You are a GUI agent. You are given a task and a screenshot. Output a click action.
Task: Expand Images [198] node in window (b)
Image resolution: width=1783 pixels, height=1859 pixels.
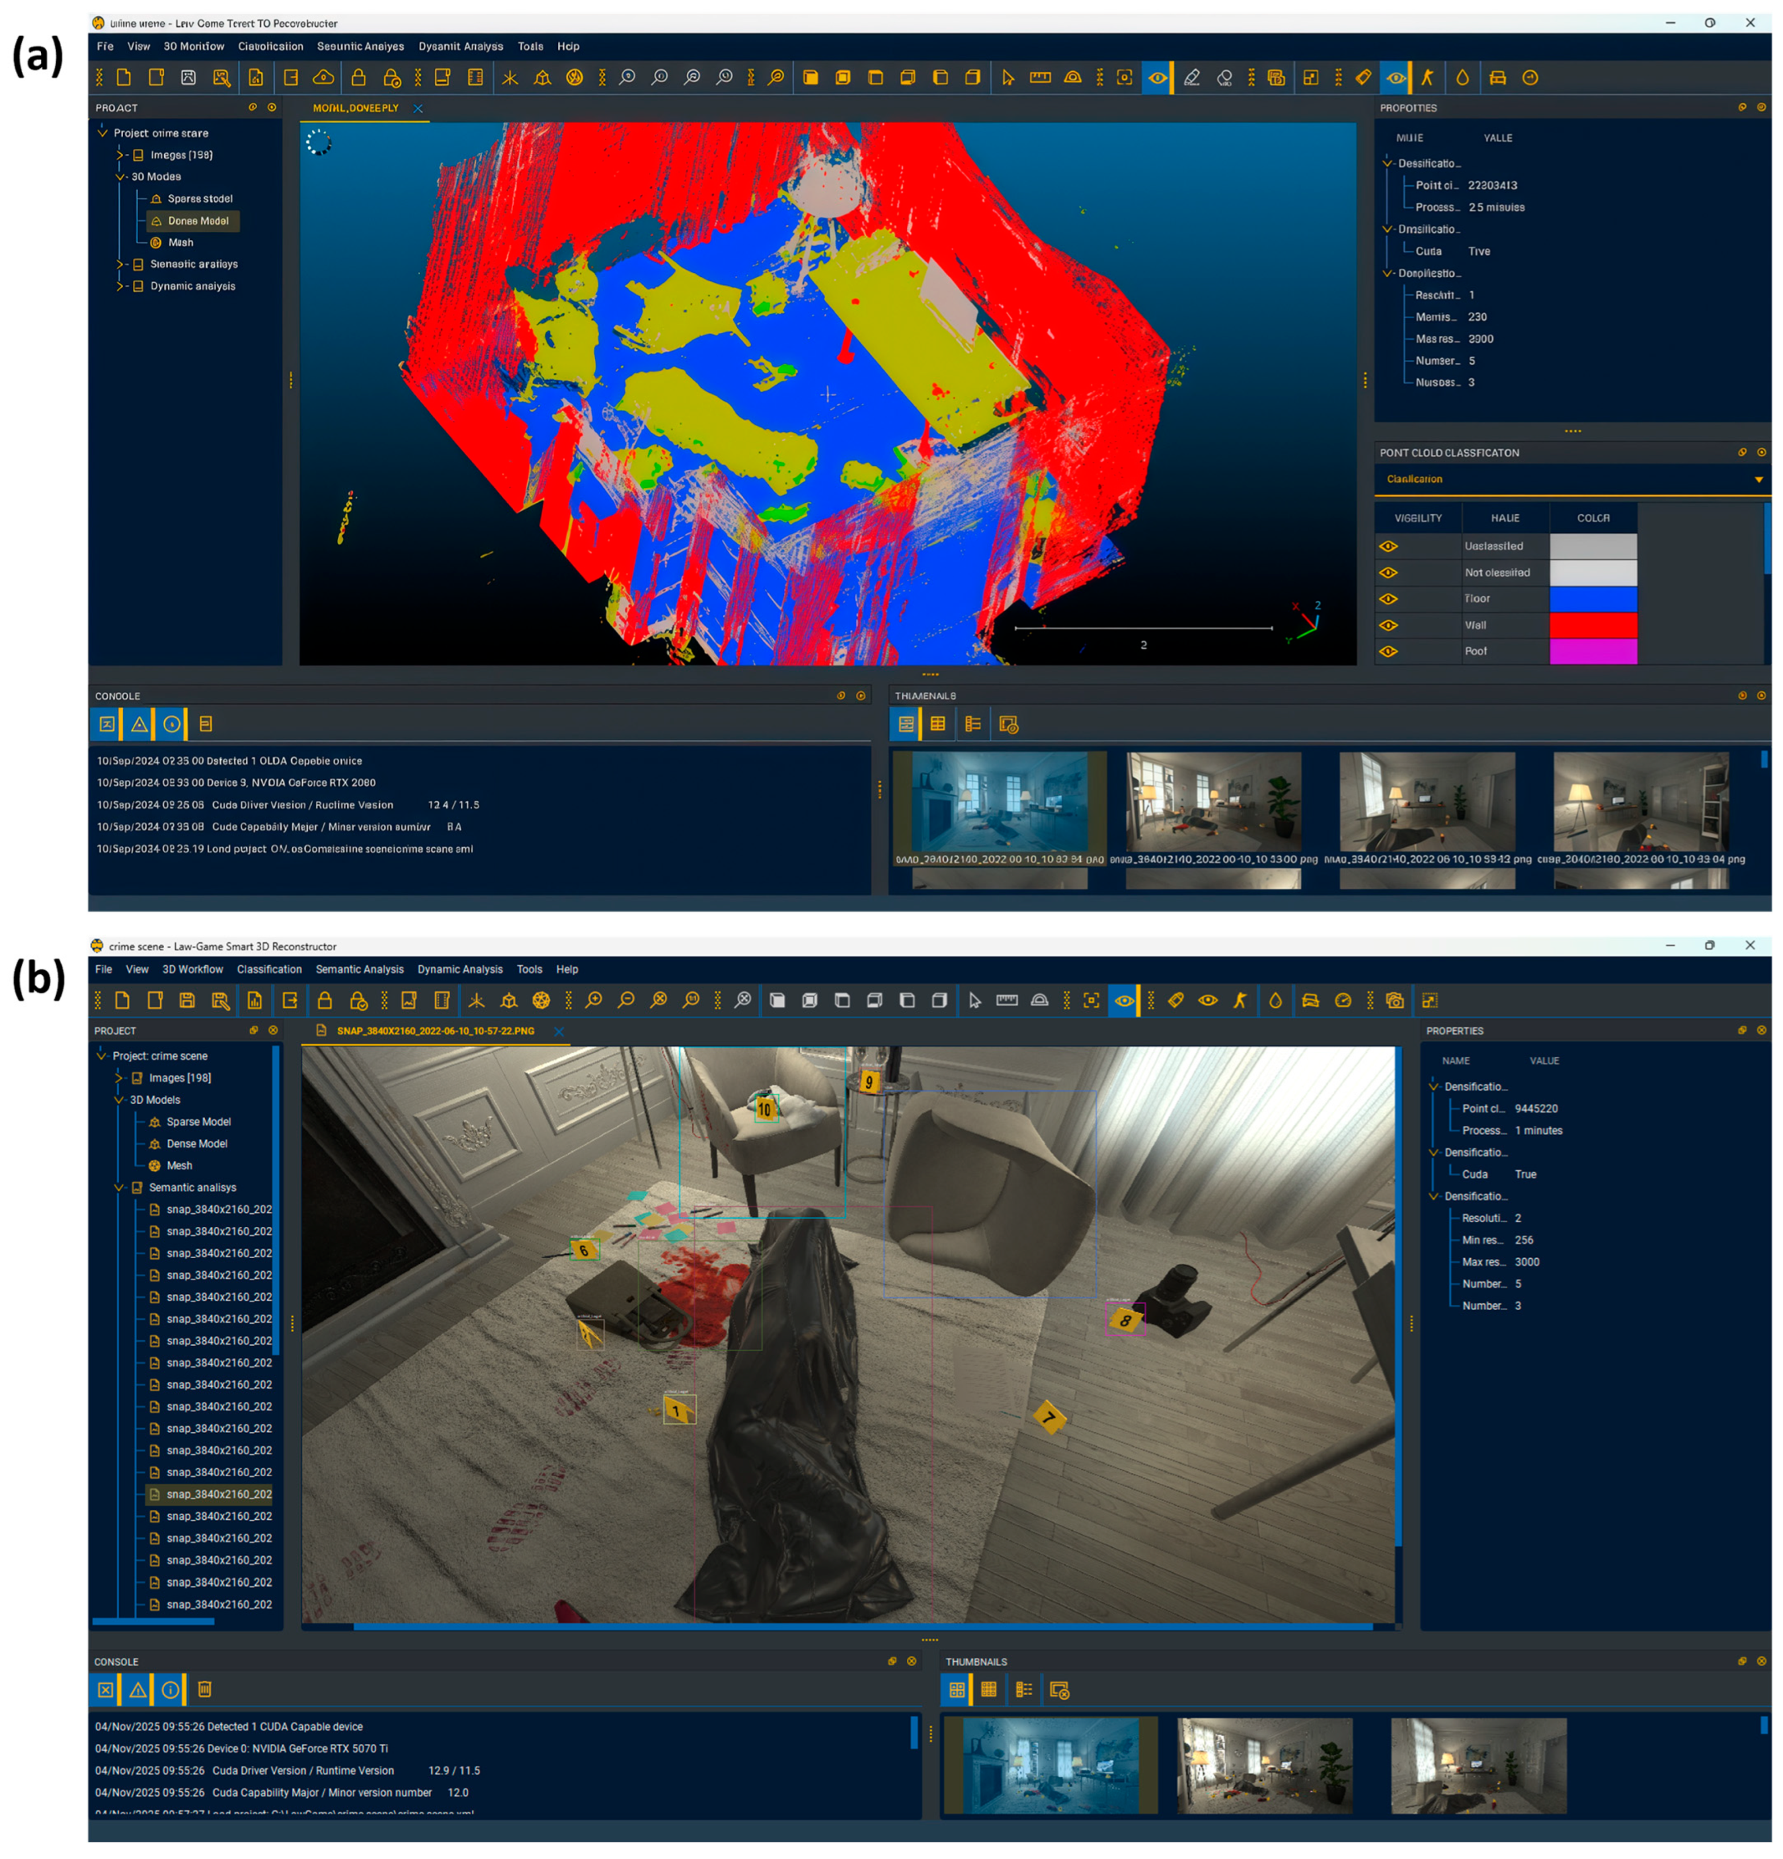point(120,1077)
